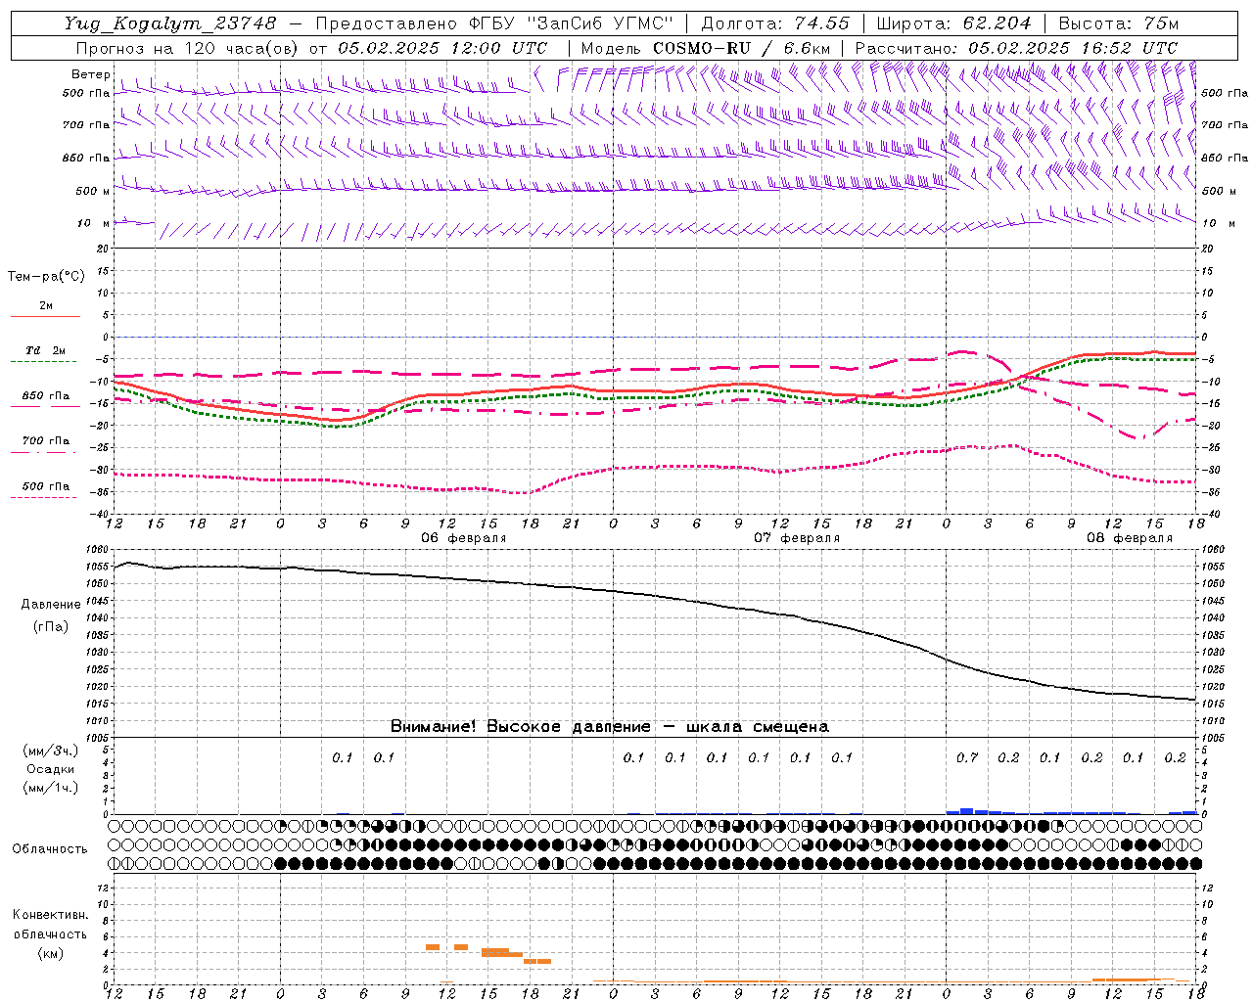The image size is (1253, 1002).
Task: Click the model label COSMO-RU / 6.6км
Action: click(742, 48)
